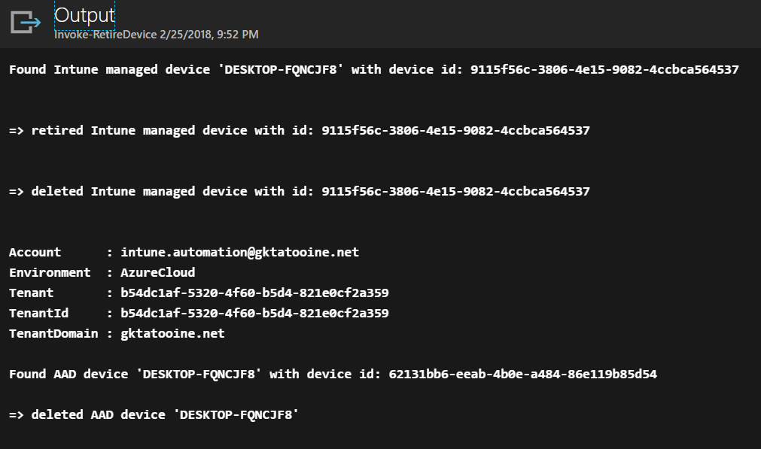Viewport: 761px width, 449px height.
Task: Click the Output panel title
Action: point(84,15)
